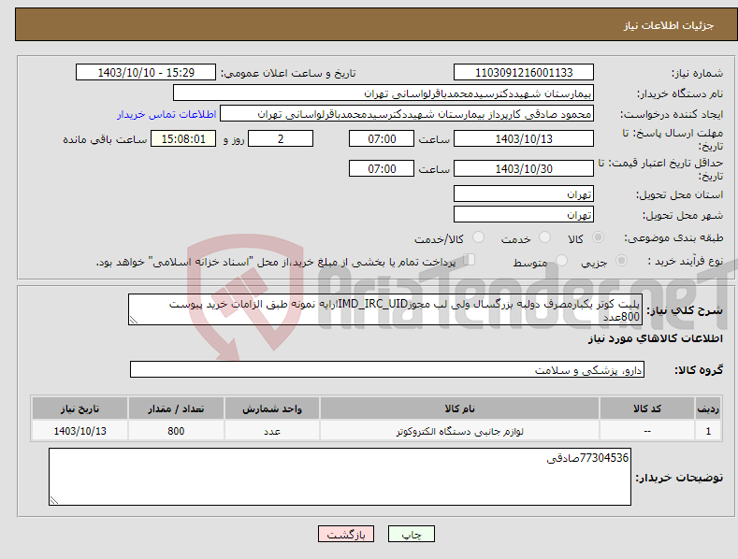Click the unit cell showing عدد
738x559 pixels.
(x=272, y=431)
